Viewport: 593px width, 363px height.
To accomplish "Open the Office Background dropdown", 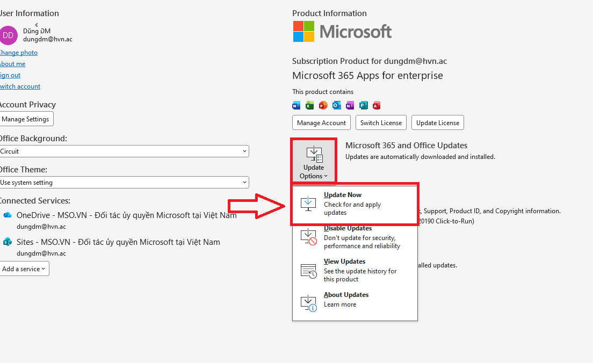I will point(124,151).
